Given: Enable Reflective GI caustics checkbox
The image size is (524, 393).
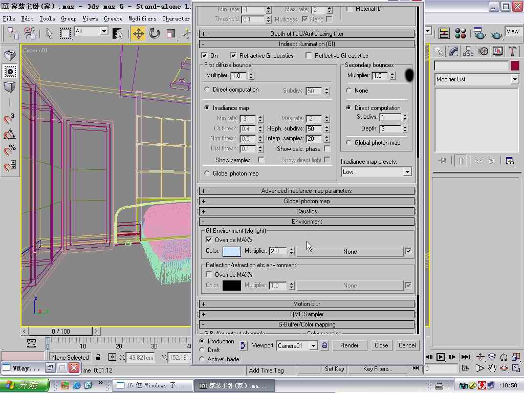Looking at the screenshot, I should pyautogui.click(x=309, y=56).
